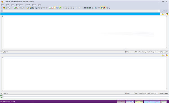Click Edit in the bottom pane status bar

point(149,93)
